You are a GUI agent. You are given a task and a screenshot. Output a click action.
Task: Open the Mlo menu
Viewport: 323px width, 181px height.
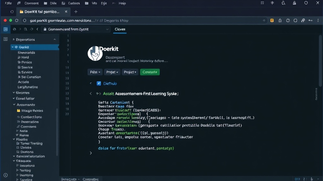click(x=94, y=3)
